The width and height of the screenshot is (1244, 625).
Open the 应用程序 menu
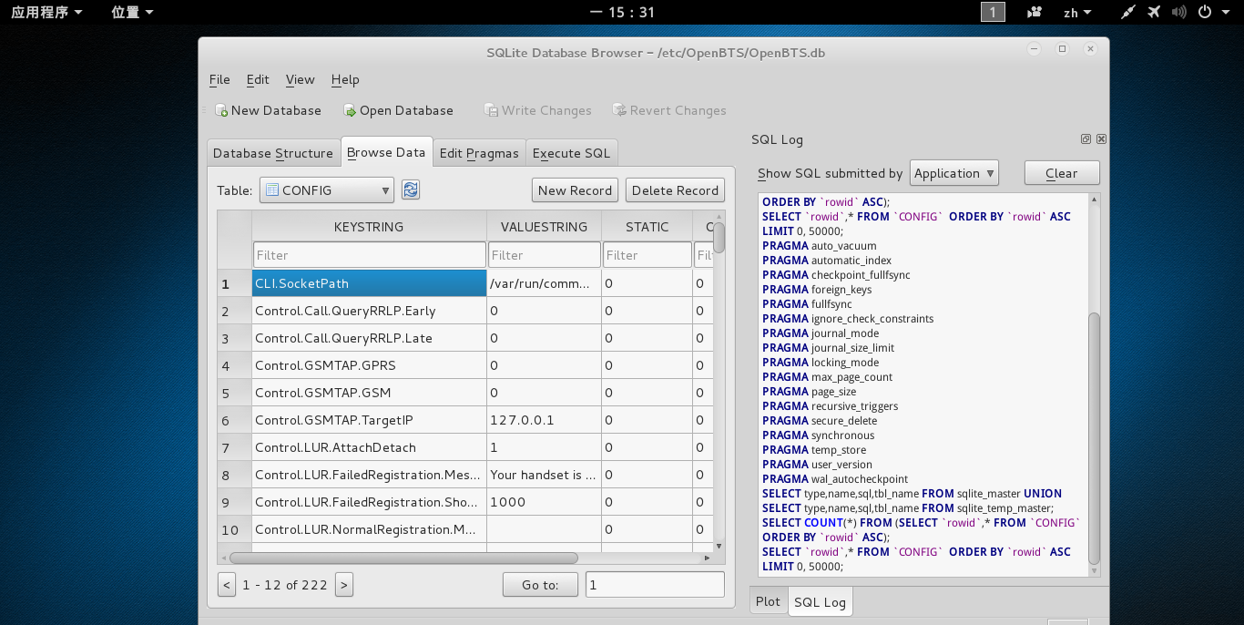pyautogui.click(x=46, y=12)
